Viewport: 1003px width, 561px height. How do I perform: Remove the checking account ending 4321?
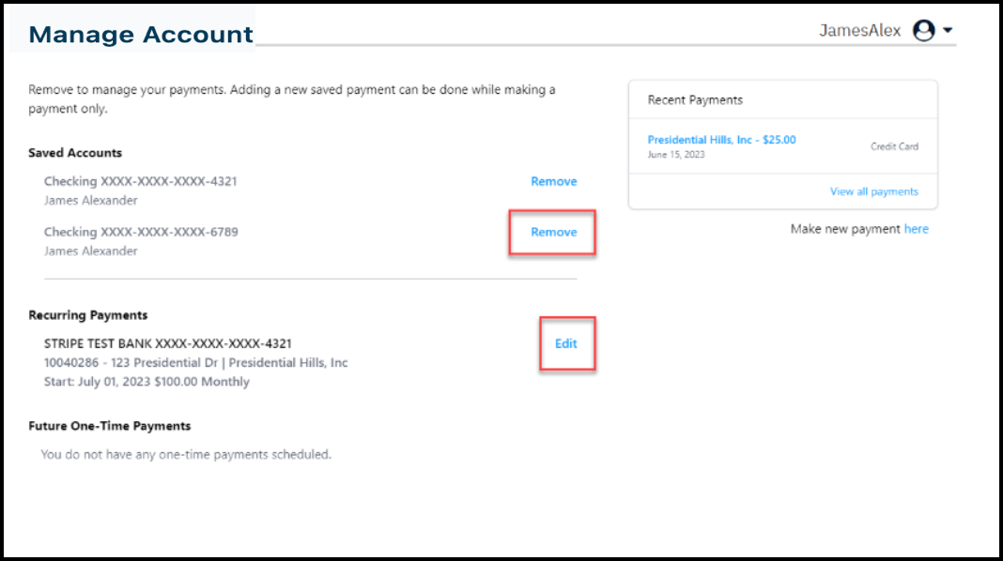(554, 181)
